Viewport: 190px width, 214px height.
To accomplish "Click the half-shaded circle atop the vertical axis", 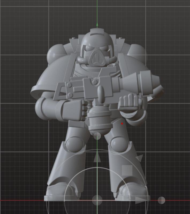I will click(x=97, y=136).
